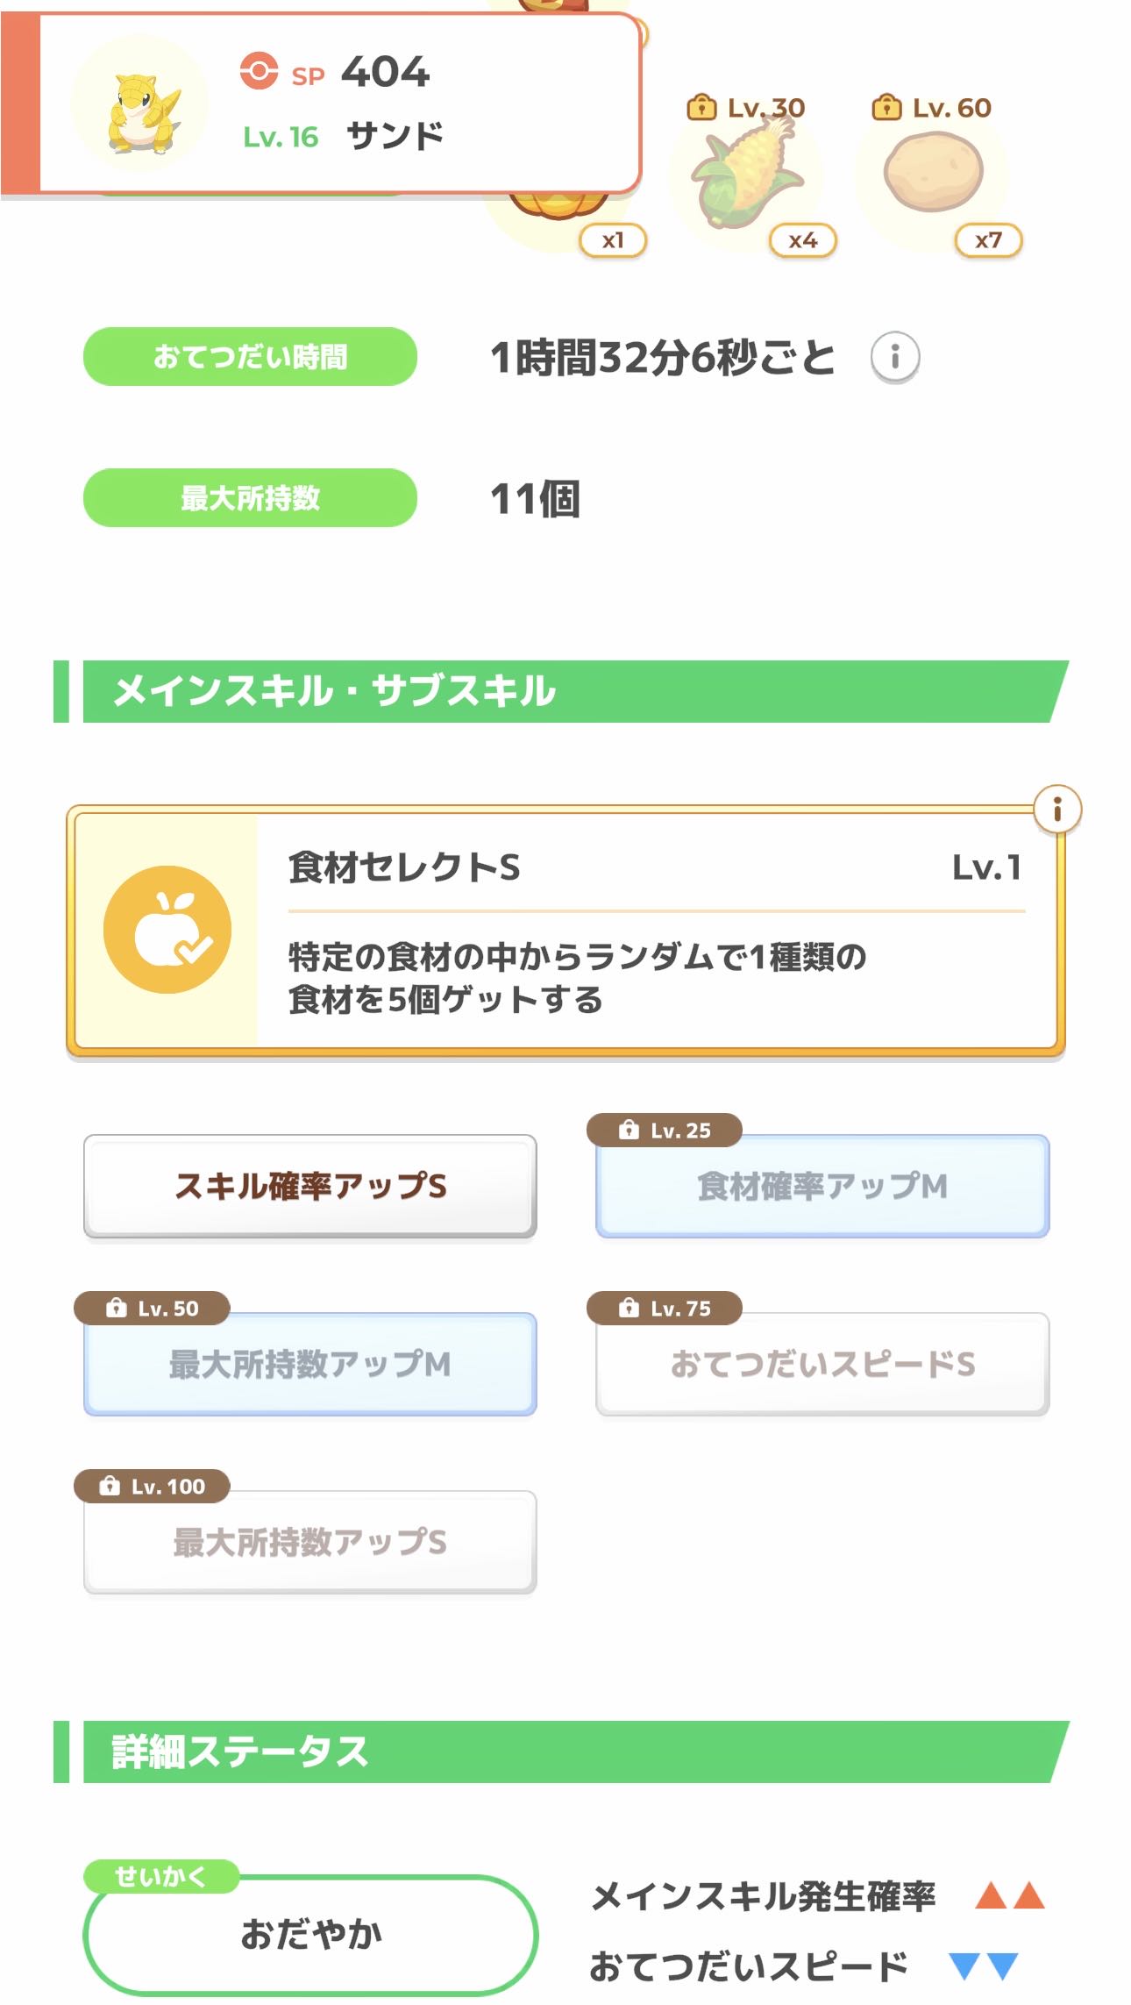The width and height of the screenshot is (1131, 2005).
Task: Tap the green おてつだい時間 label
Action: click(x=250, y=357)
